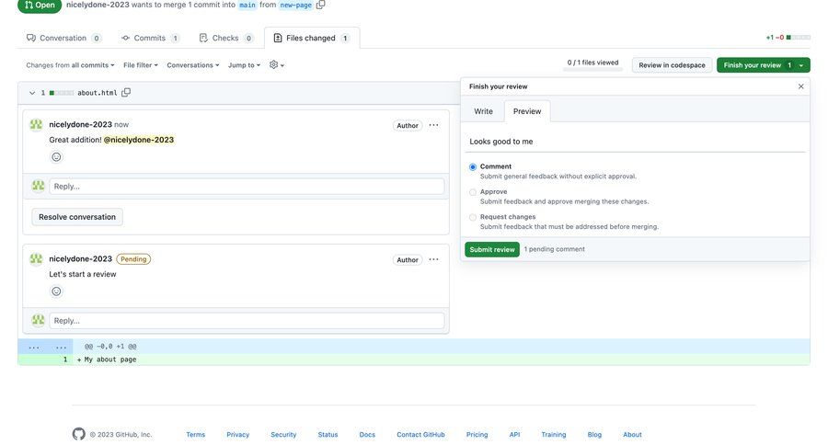
Task: Click the 1 pending comment text
Action: pyautogui.click(x=555, y=249)
